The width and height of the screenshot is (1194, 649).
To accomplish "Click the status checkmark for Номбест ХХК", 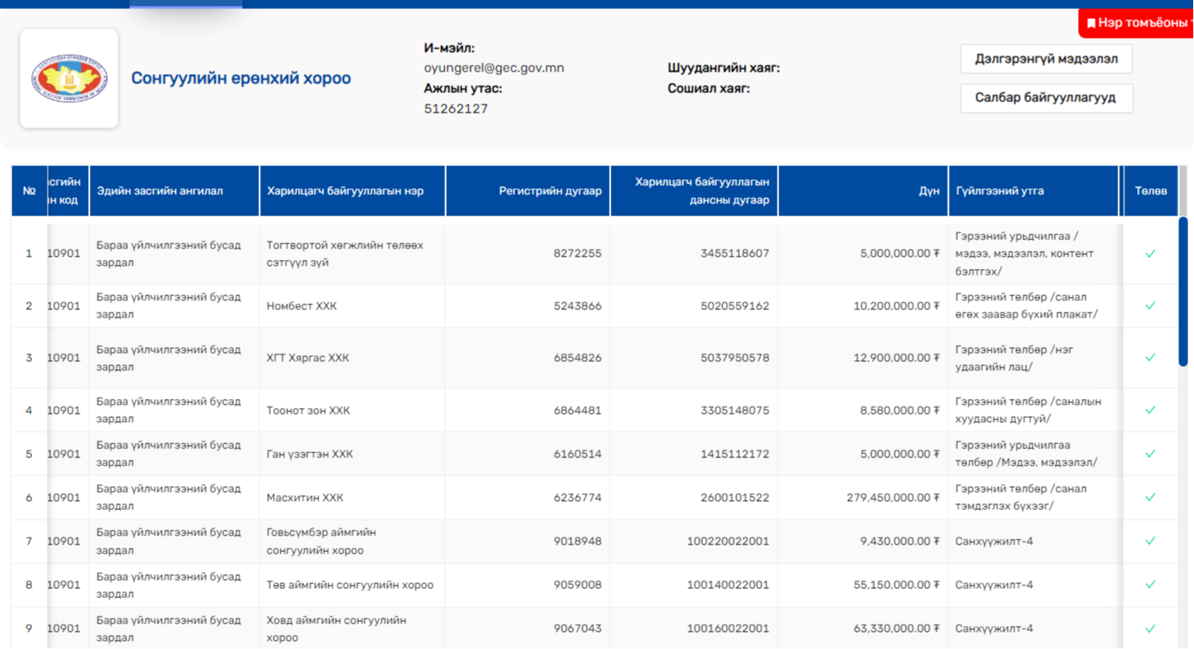I will pyautogui.click(x=1150, y=306).
